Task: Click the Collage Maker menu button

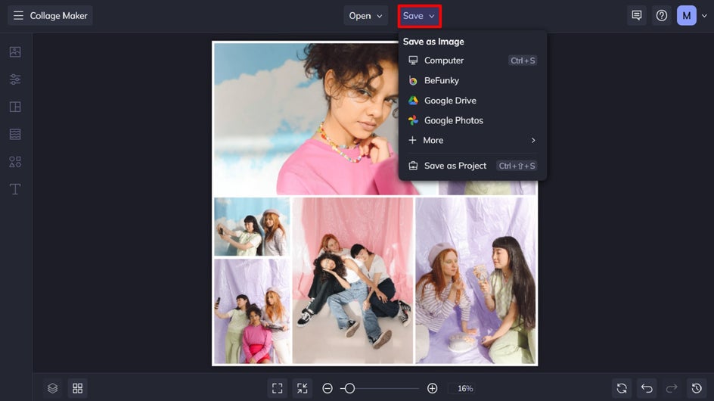Action: (x=50, y=16)
